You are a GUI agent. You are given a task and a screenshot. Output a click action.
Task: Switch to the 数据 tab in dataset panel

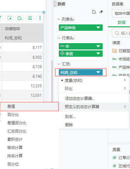pyautogui.click(x=121, y=23)
